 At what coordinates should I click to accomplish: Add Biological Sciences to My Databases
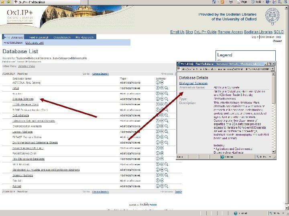(162, 99)
